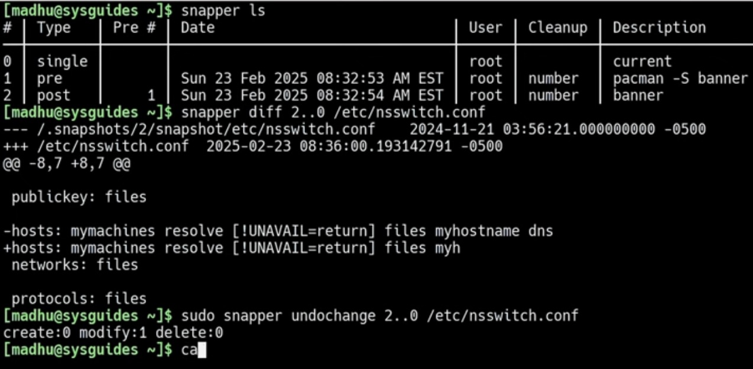Click the 'create:0 modify:1 delete:0' output

(x=113, y=333)
